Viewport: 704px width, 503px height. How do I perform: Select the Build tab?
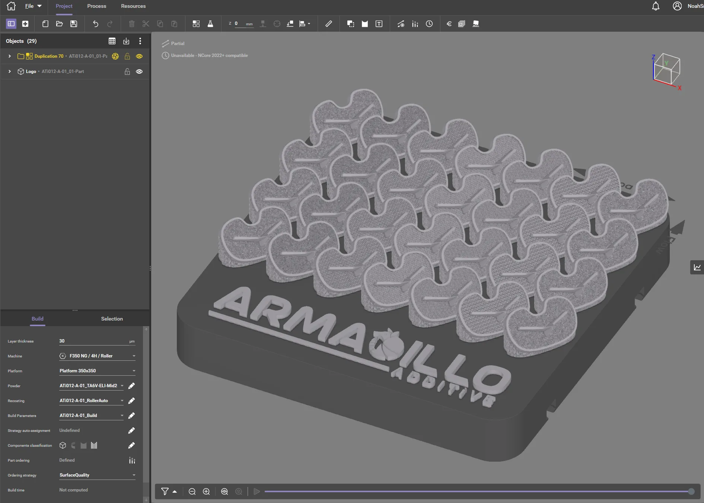[x=38, y=319]
